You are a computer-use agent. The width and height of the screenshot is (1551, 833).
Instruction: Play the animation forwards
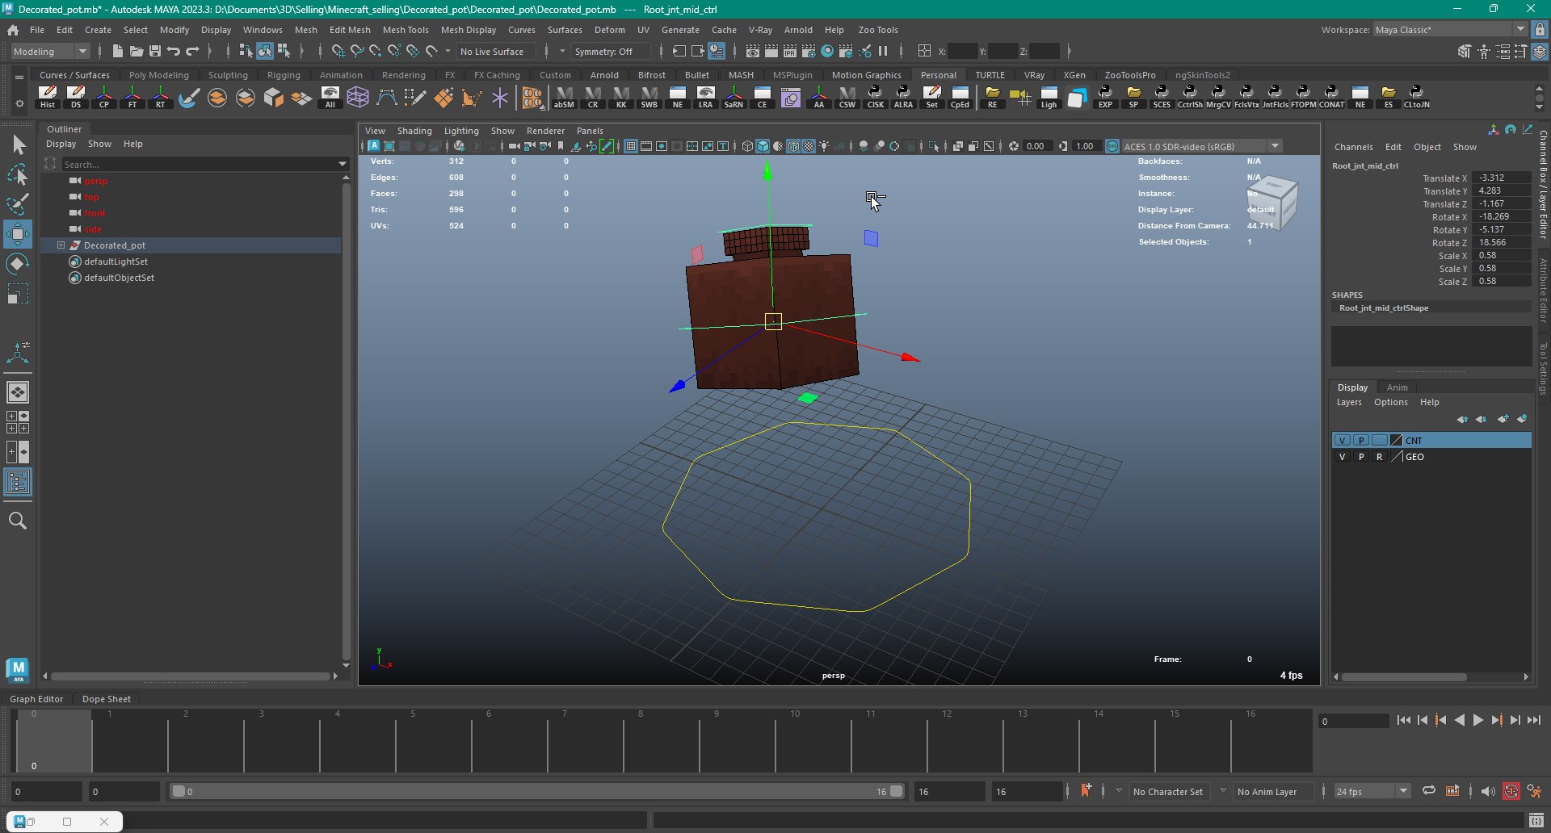pos(1478,720)
